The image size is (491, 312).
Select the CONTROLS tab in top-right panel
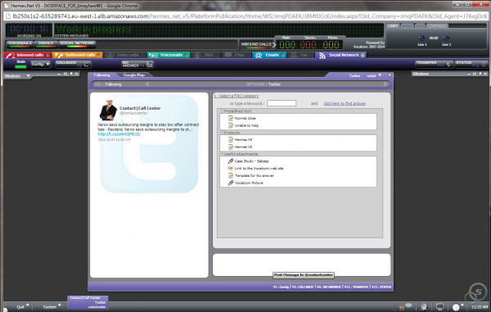pos(437,25)
